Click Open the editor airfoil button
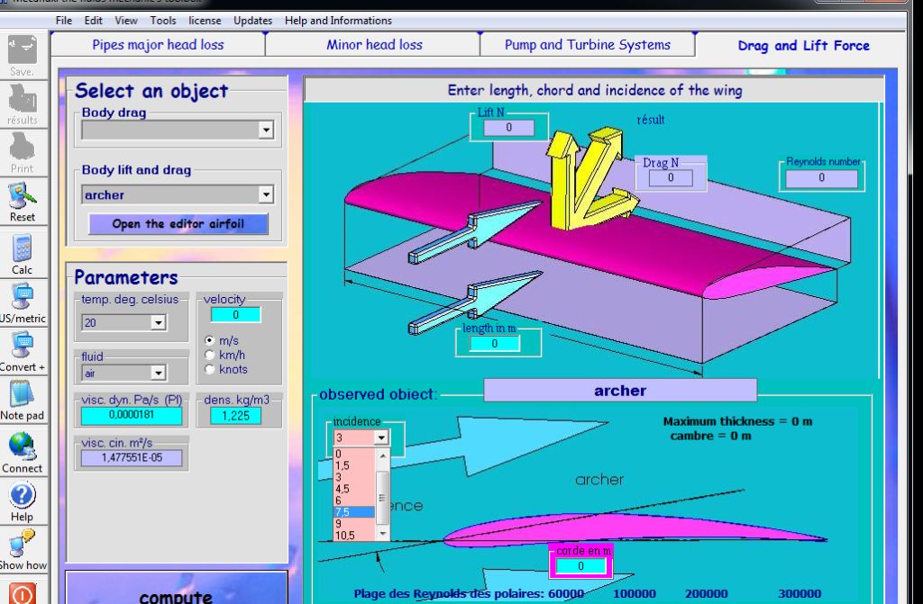 click(178, 224)
